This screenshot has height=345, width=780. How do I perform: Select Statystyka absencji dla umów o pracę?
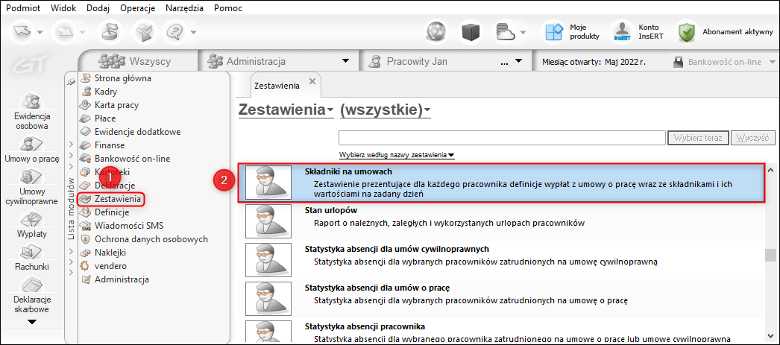pyautogui.click(x=501, y=298)
